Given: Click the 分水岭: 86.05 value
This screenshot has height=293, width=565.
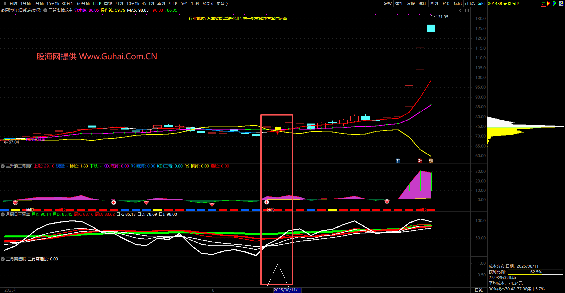Looking at the screenshot, I should pos(87,10).
